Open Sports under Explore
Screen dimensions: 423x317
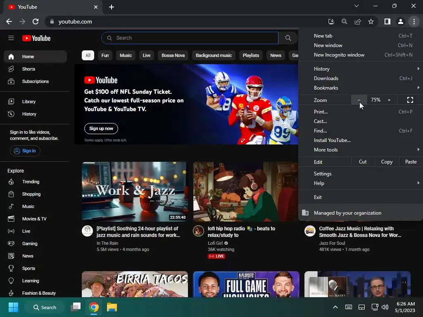tap(36, 268)
